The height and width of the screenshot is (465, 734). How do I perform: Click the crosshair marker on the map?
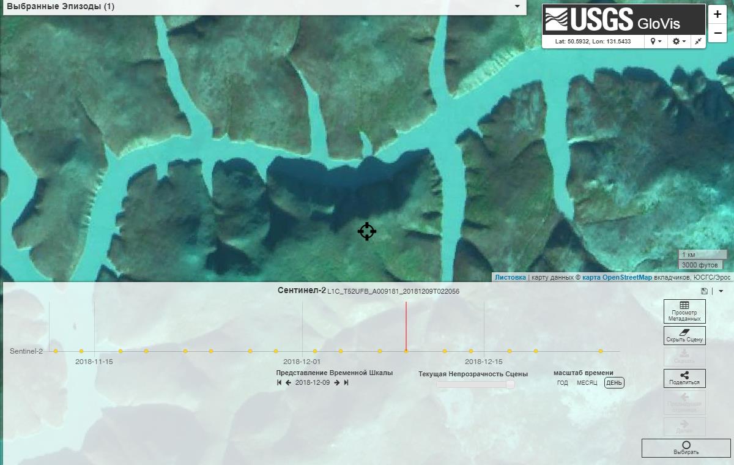pyautogui.click(x=367, y=231)
